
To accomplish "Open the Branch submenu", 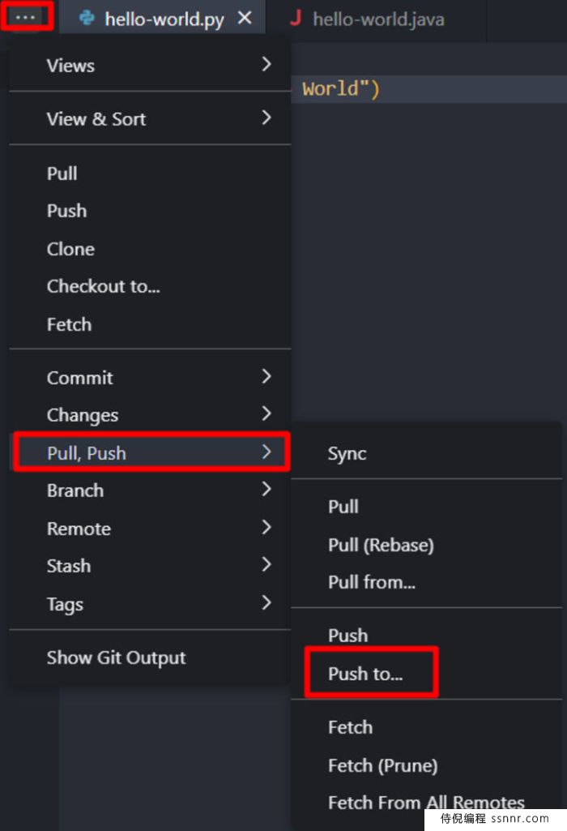I will pos(151,490).
